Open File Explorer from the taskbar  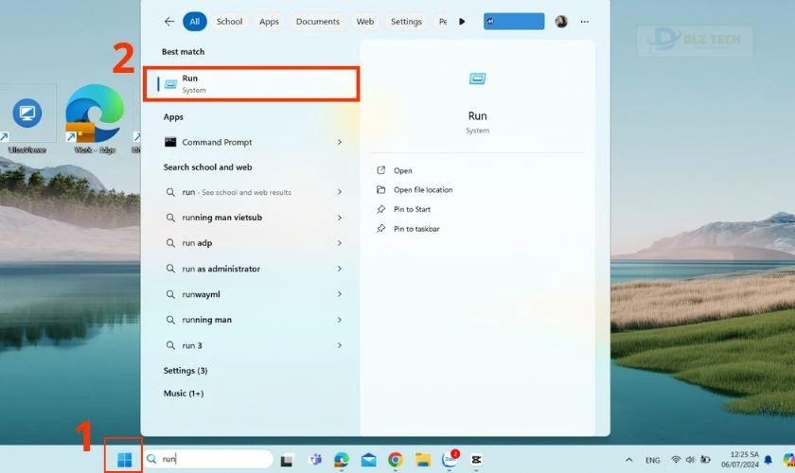(422, 460)
